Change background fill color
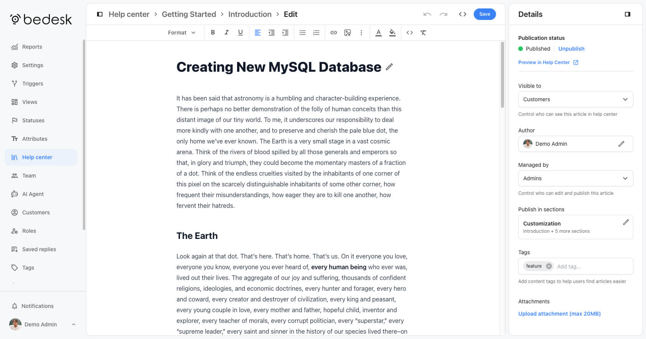 pyautogui.click(x=392, y=33)
